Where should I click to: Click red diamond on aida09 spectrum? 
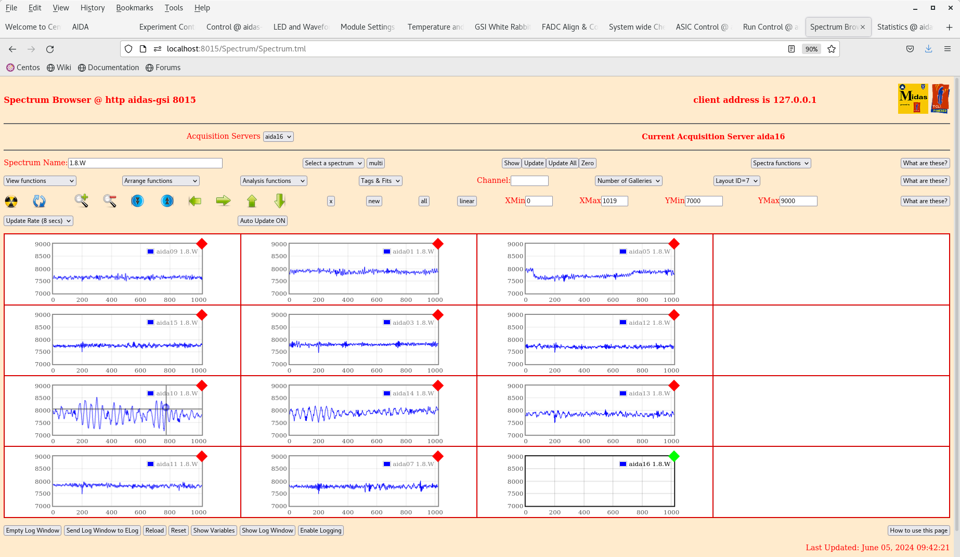(x=202, y=244)
